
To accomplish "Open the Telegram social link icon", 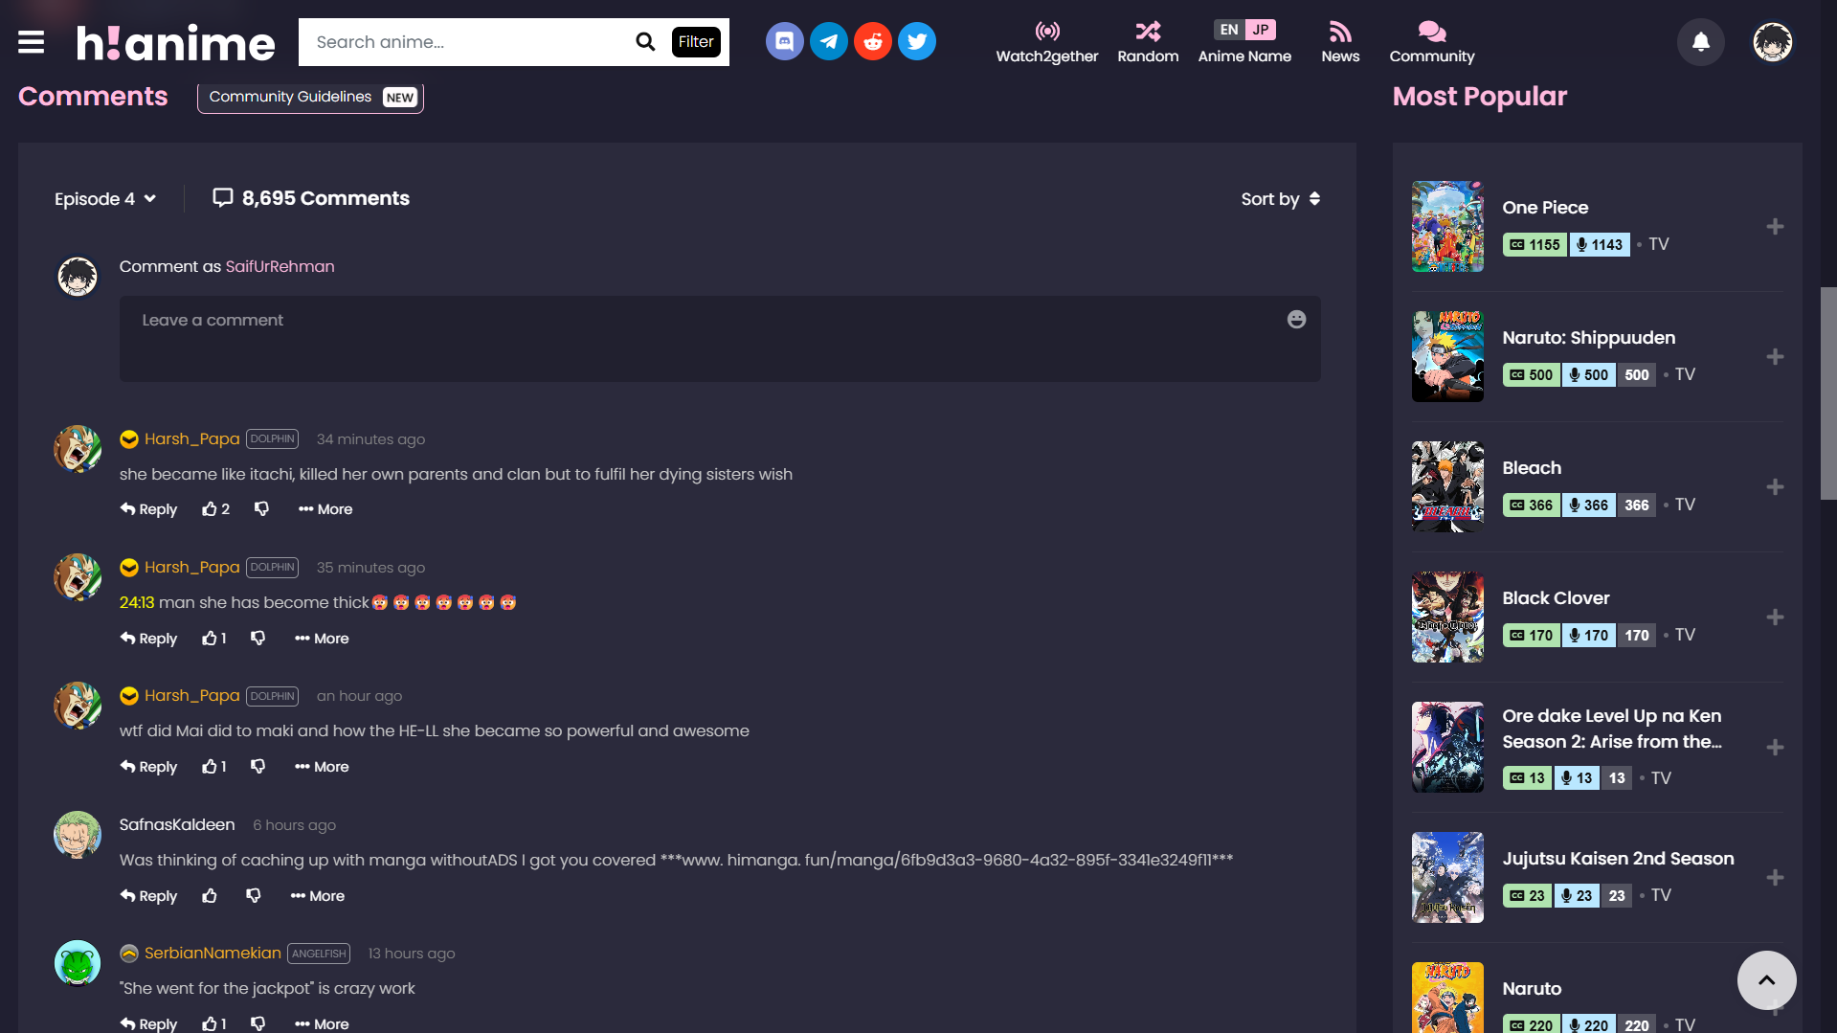I will [x=828, y=42].
